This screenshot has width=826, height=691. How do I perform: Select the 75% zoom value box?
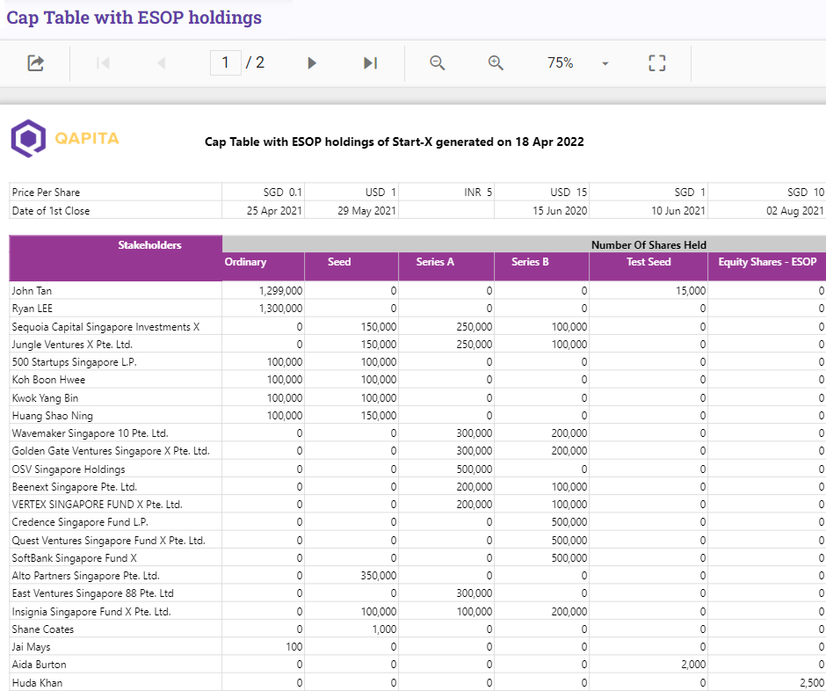(560, 63)
